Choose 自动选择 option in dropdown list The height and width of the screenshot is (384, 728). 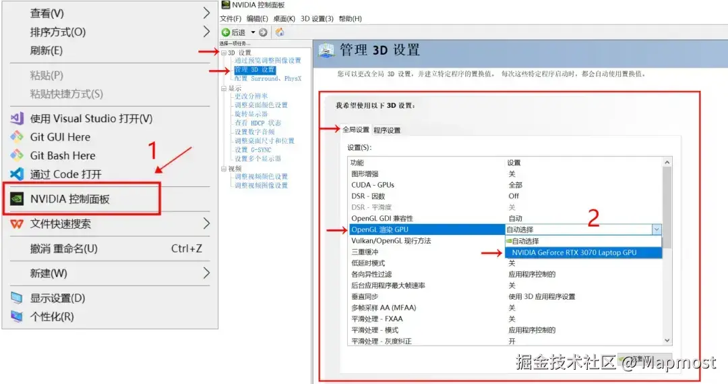(583, 241)
